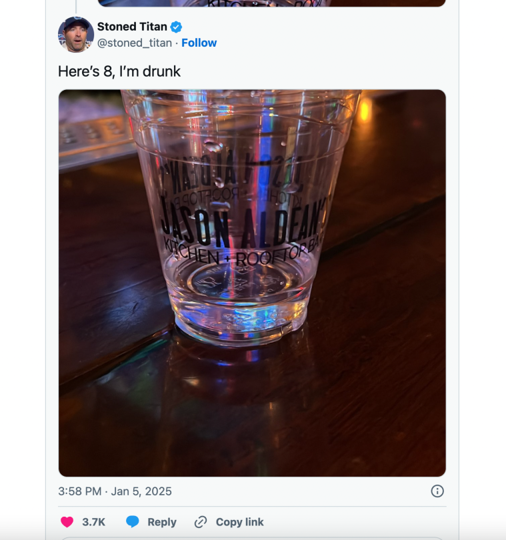
Task: Click the Jan 5, 2025 date
Action: [141, 491]
